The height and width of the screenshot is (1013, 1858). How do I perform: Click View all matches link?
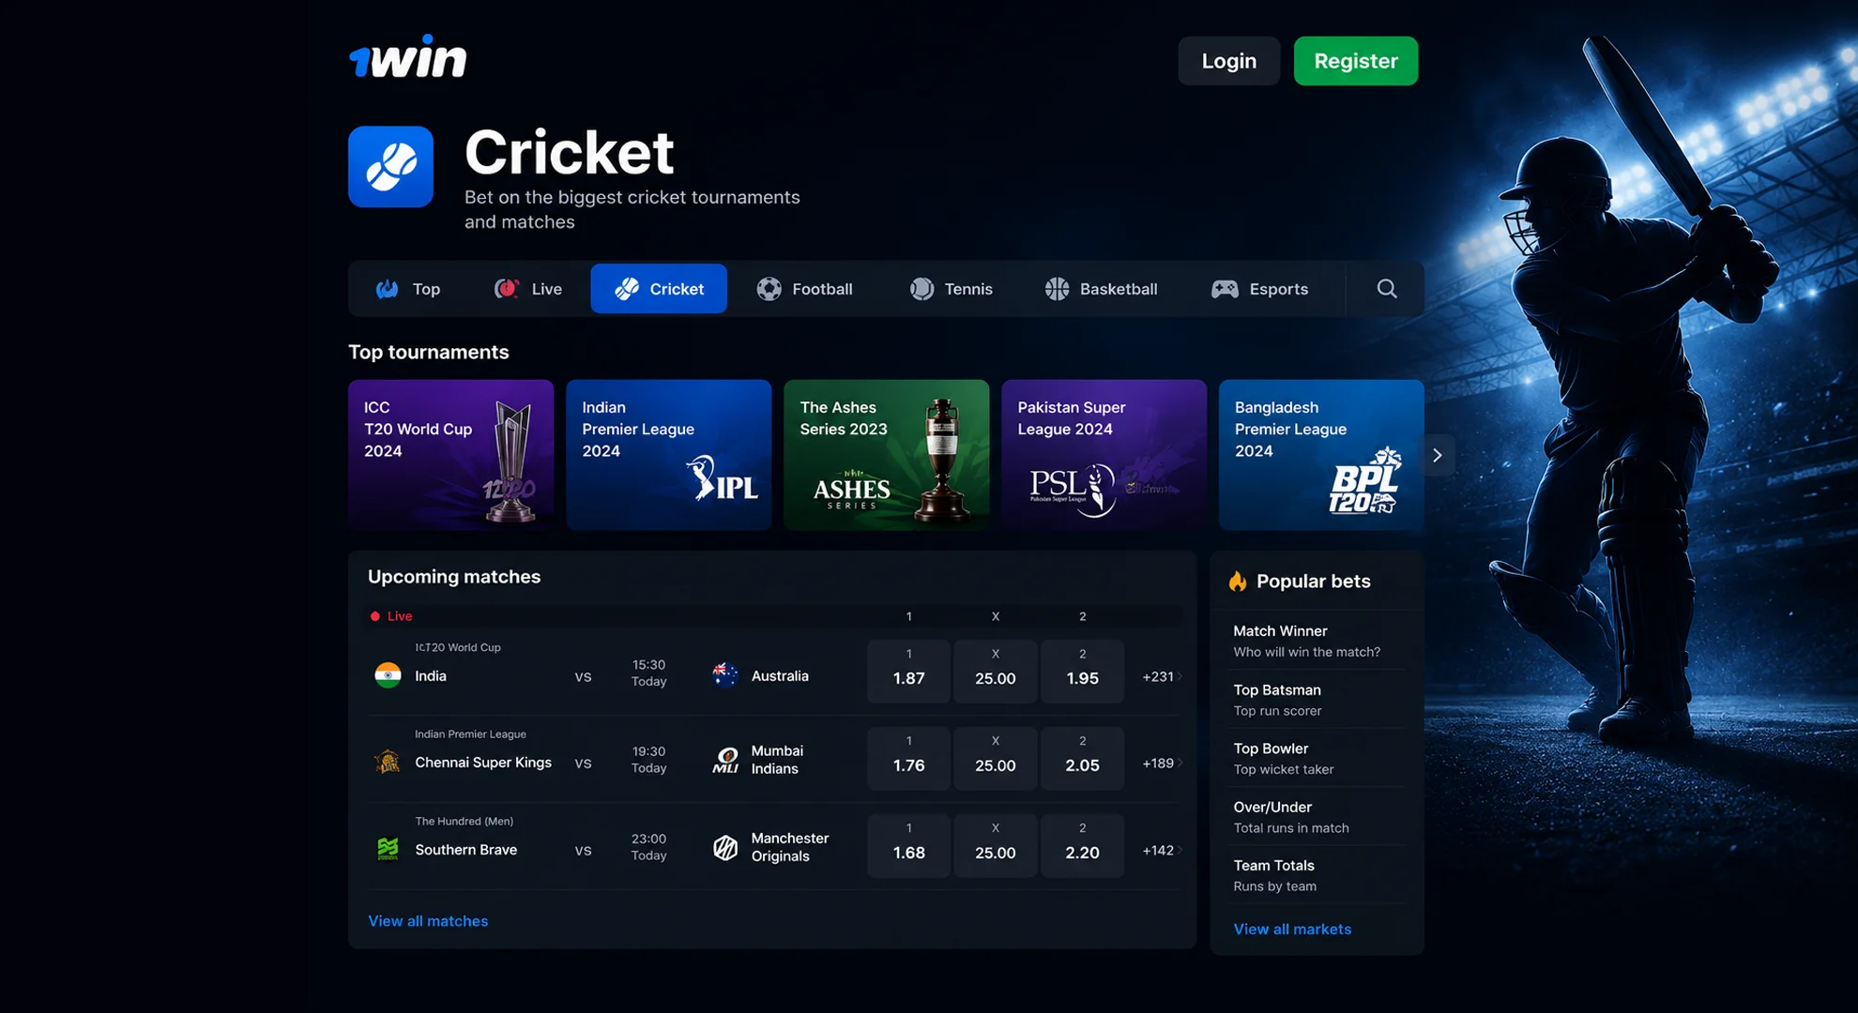(428, 921)
